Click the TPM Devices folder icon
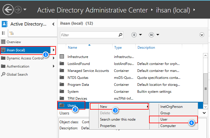 pyautogui.click(x=62, y=98)
